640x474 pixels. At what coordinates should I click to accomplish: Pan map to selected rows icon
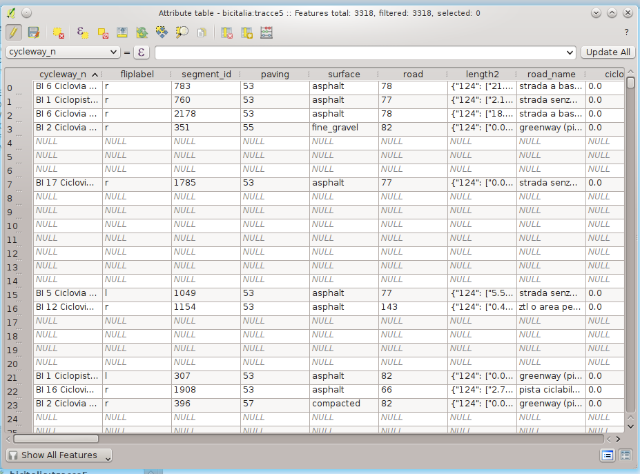162,32
